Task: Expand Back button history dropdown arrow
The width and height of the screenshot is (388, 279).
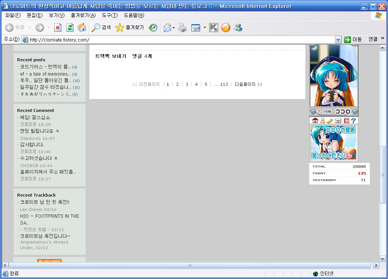Action: pyautogui.click(x=29, y=27)
